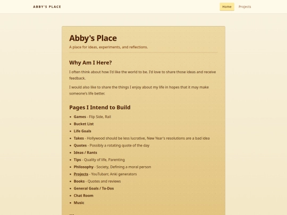287x215 pixels.
Task: Follow the Projects link in the list
Action: tap(81, 174)
